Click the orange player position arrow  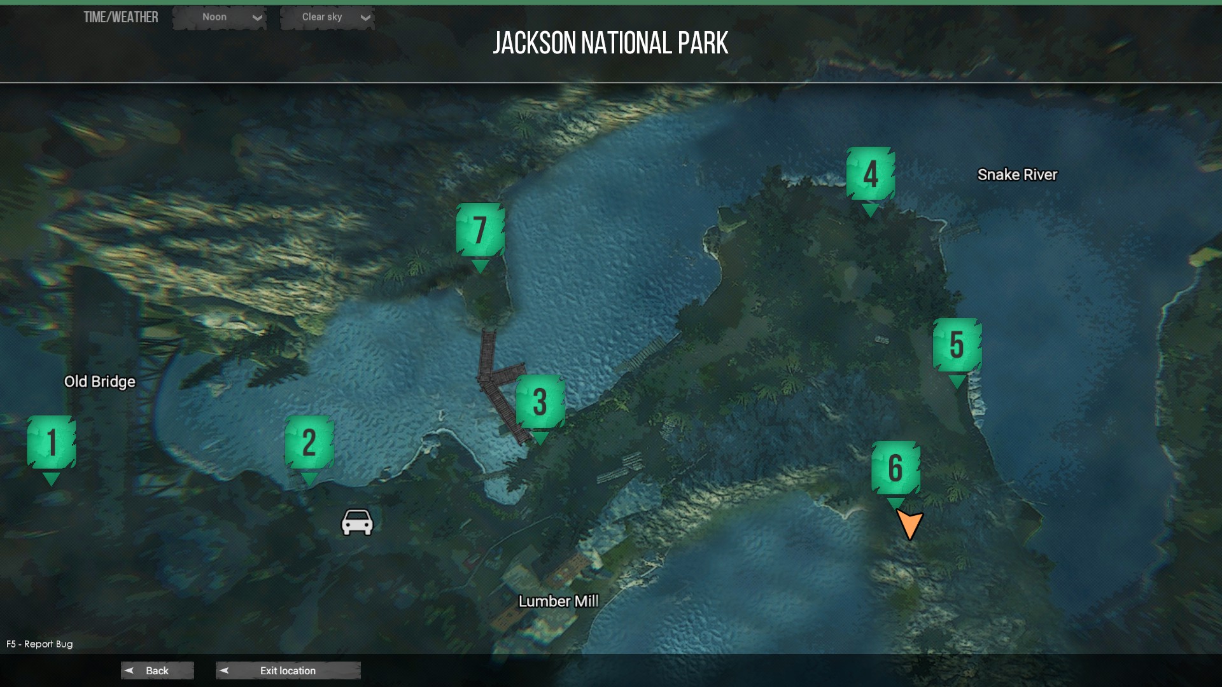909,524
